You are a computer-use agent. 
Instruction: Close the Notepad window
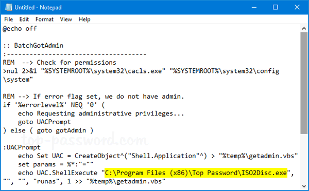point(297,7)
